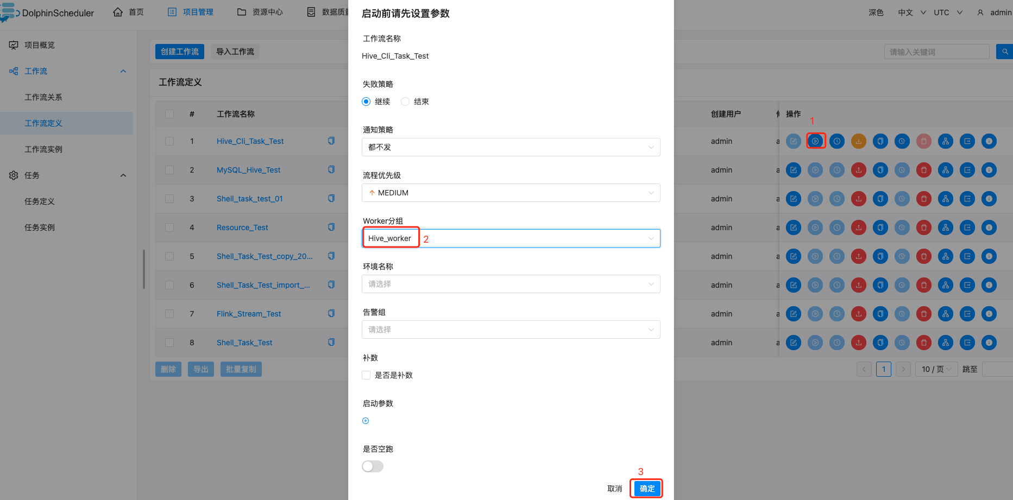Open the 环境名称 dropdown
This screenshot has height=500, width=1013.
511,284
